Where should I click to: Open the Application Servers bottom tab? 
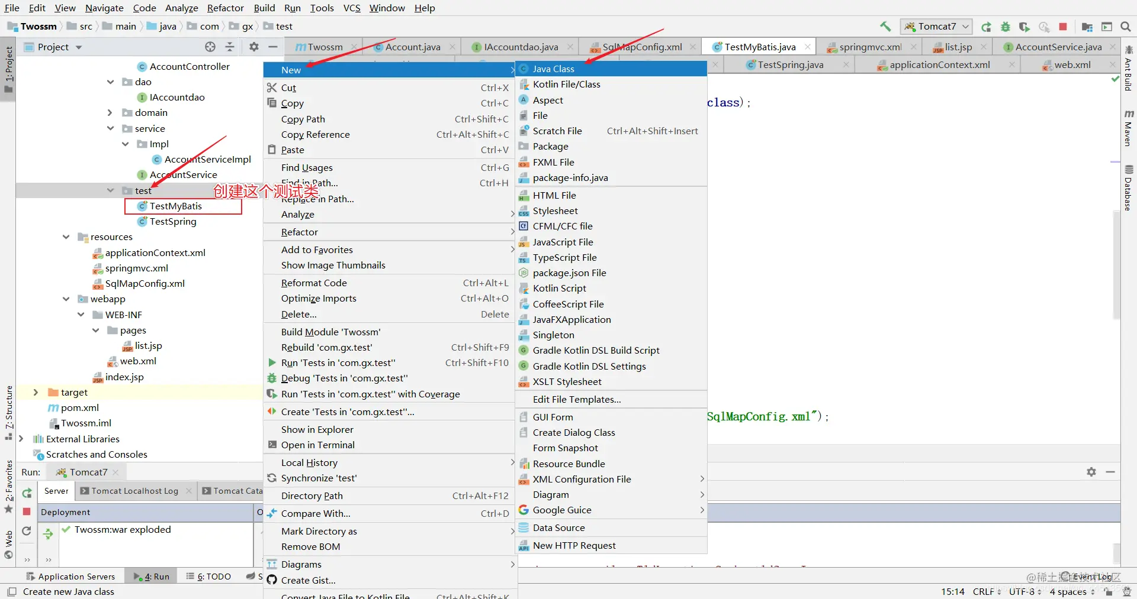pyautogui.click(x=70, y=577)
